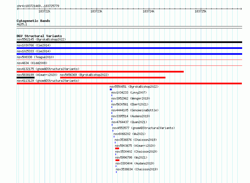The width and height of the screenshot is (250, 183).
Task: Open the nsv1030766 (Coe2014) variant label
Action: pos(34,45)
